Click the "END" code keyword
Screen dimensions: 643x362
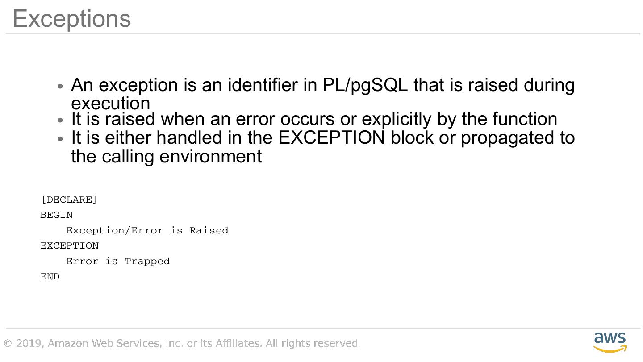pyautogui.click(x=50, y=277)
